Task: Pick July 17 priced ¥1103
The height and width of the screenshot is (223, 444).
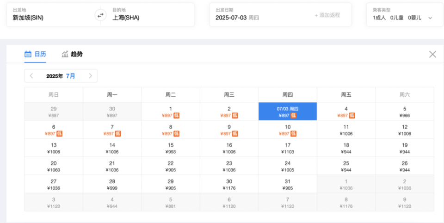Action: point(288,148)
